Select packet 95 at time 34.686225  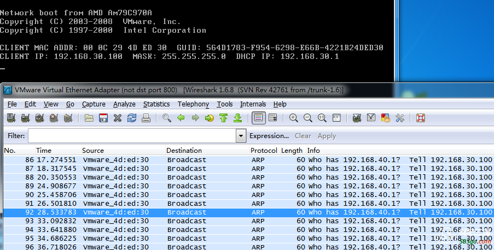click(x=248, y=239)
